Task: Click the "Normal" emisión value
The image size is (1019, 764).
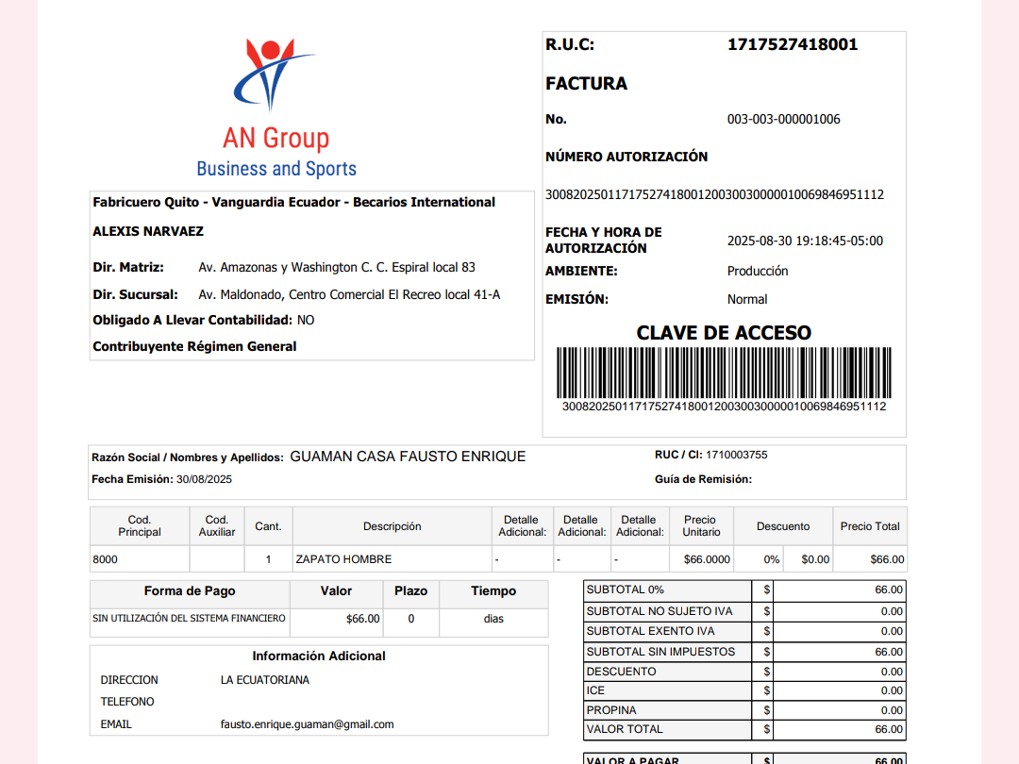Action: coord(746,299)
